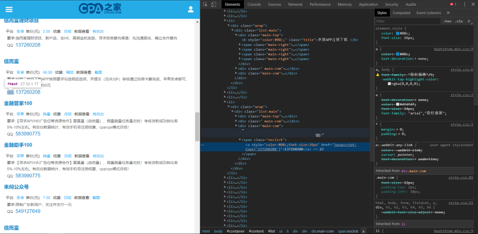Image resolution: width=478 pixels, height=234 pixels.
Task: Close the DevTools panel with X
Action: 473,4
